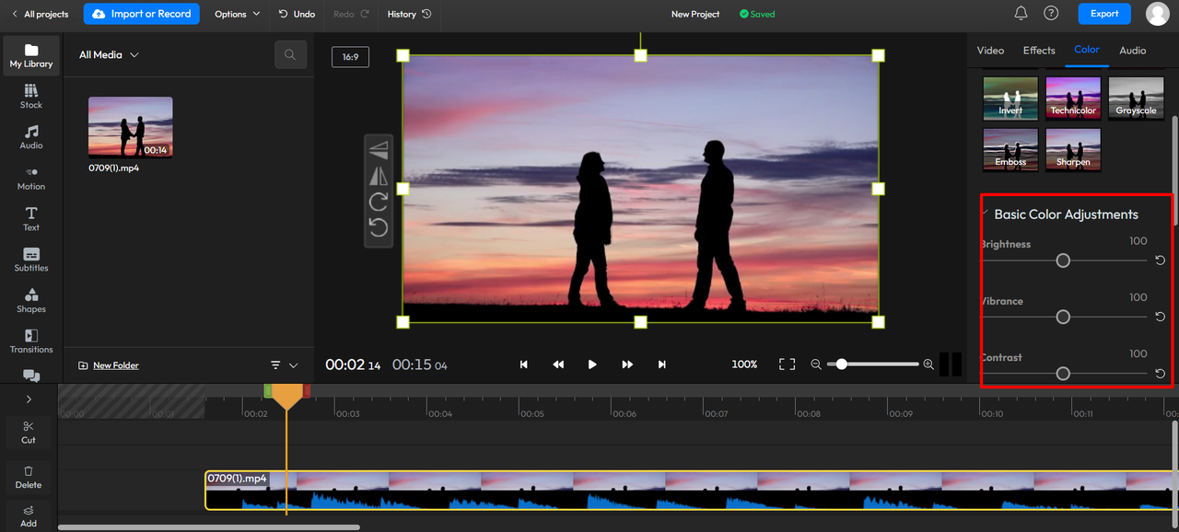The width and height of the screenshot is (1179, 532).
Task: Toggle fullscreen preview
Action: [x=787, y=364]
